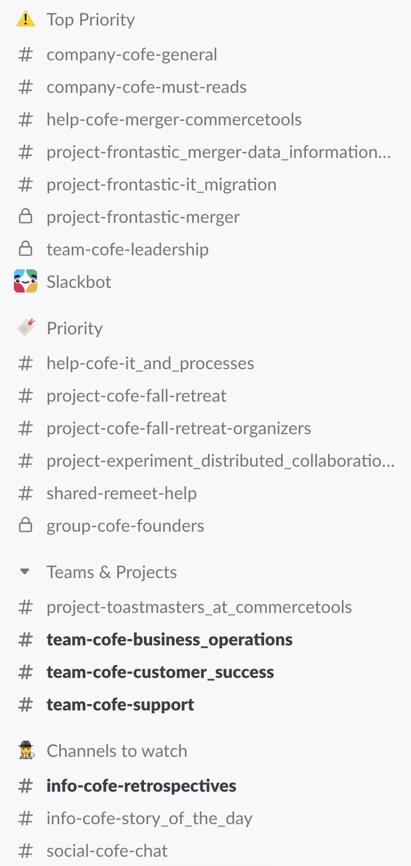
Task: Select team-cofe-business_operations channel
Action: 170,640
